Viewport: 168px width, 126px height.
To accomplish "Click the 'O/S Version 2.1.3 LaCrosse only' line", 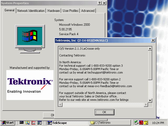I will (x=79, y=49).
